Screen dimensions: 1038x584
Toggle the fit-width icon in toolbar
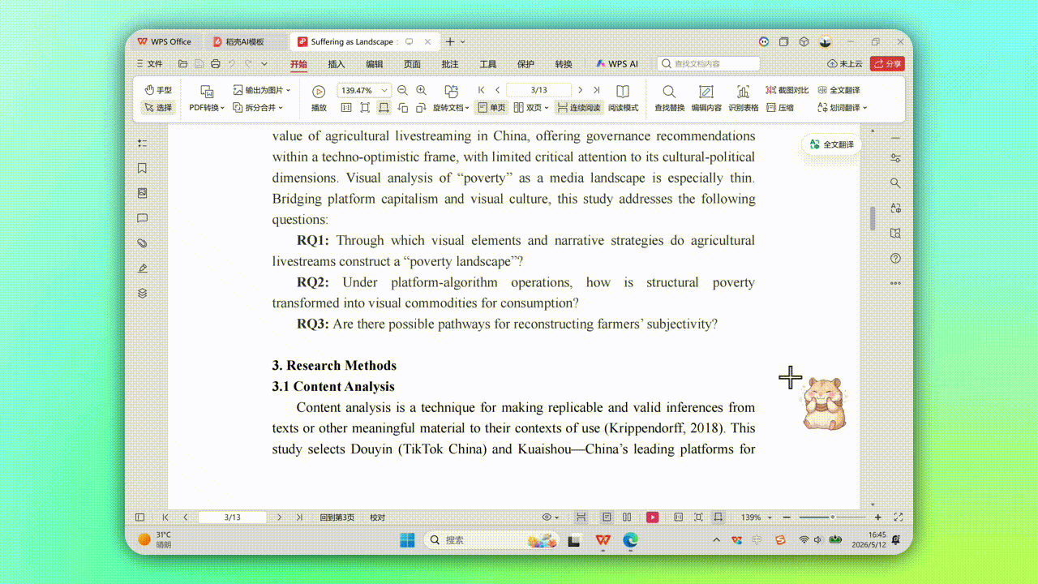click(384, 107)
